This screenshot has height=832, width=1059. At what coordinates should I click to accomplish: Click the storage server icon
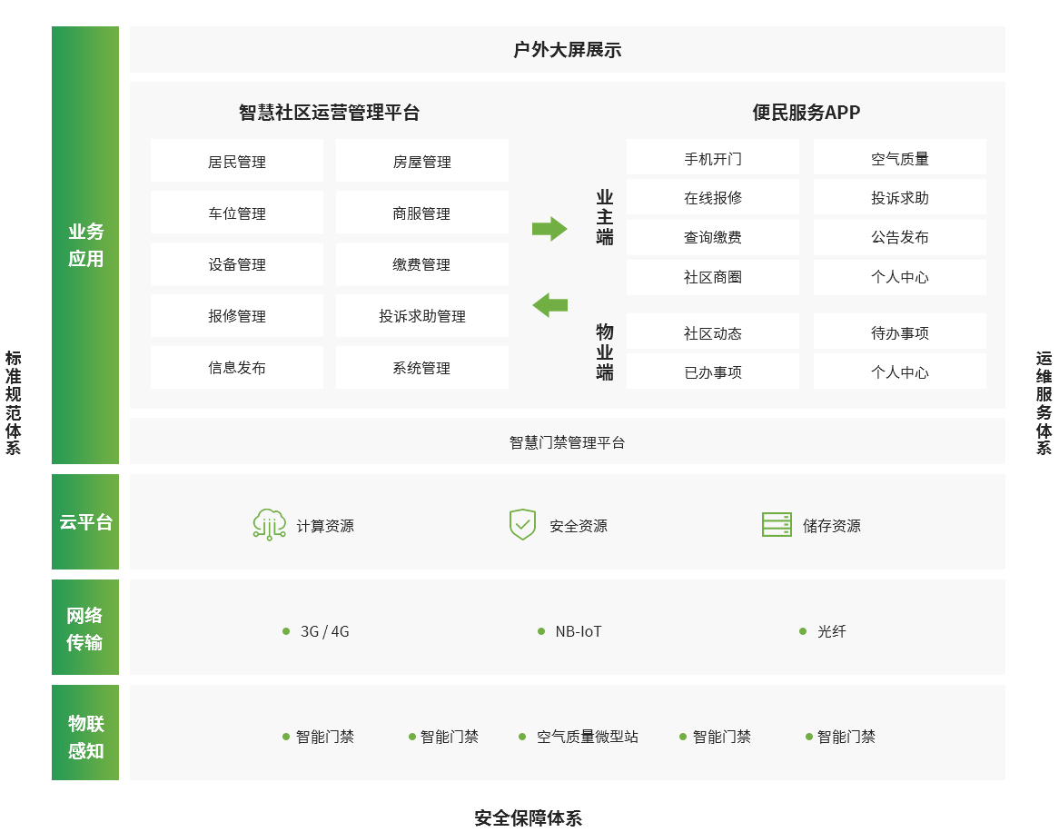pos(776,524)
